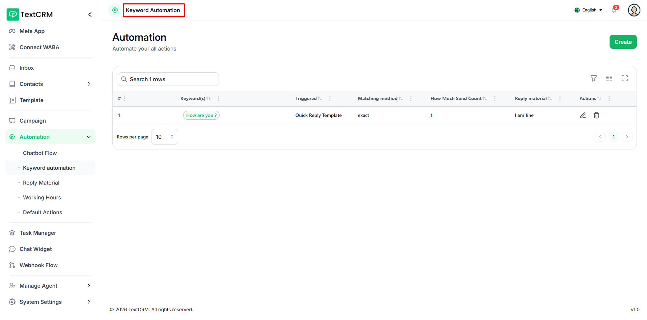Open Reply material column options menu
647x320 pixels.
coord(560,98)
